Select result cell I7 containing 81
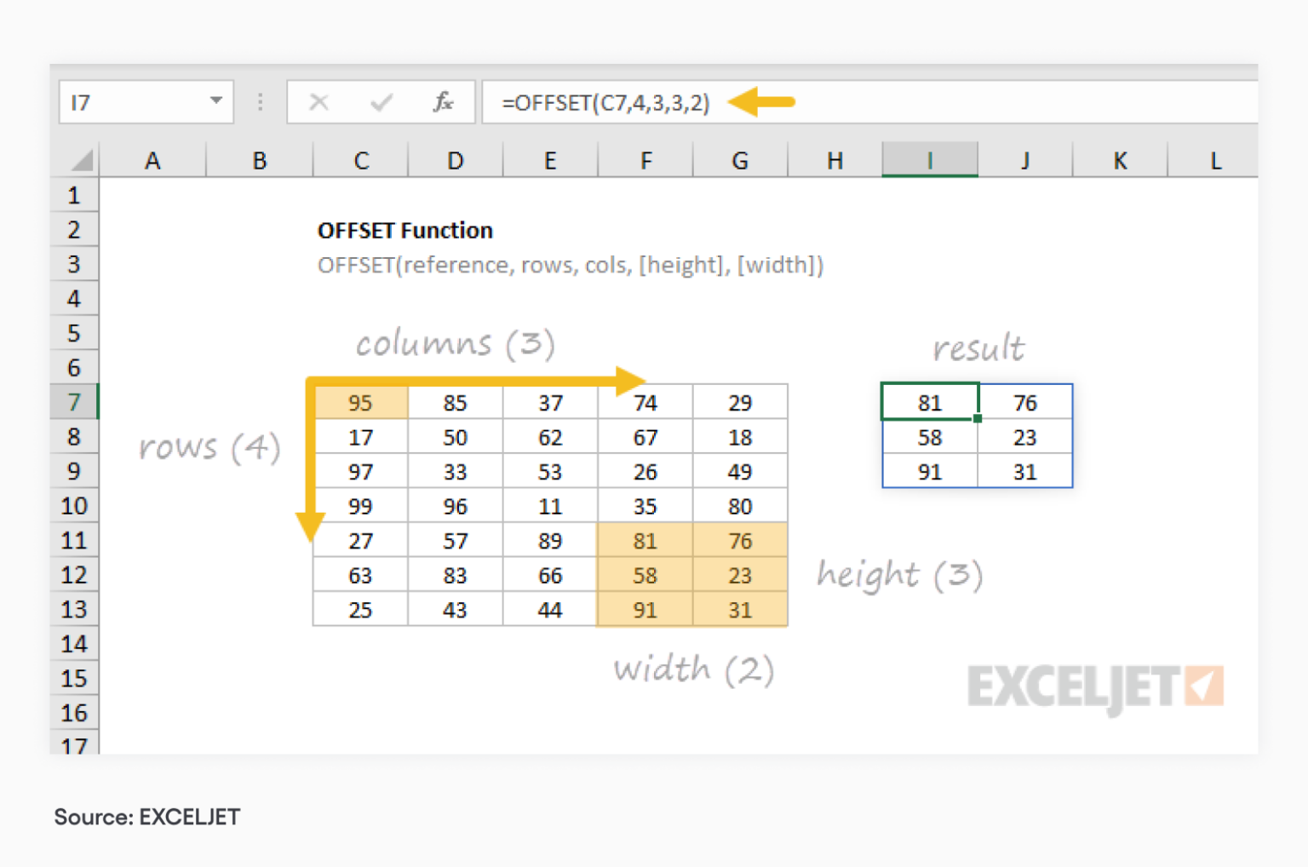 point(929,402)
